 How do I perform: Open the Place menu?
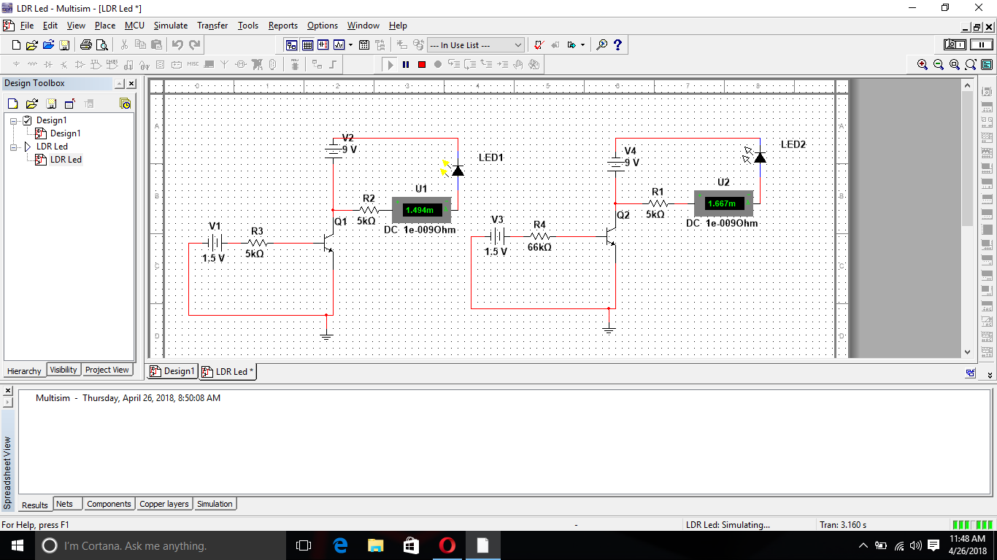[105, 26]
